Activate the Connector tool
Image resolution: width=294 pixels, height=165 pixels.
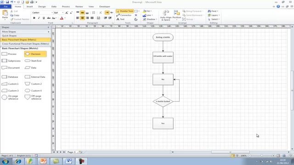click(124, 15)
